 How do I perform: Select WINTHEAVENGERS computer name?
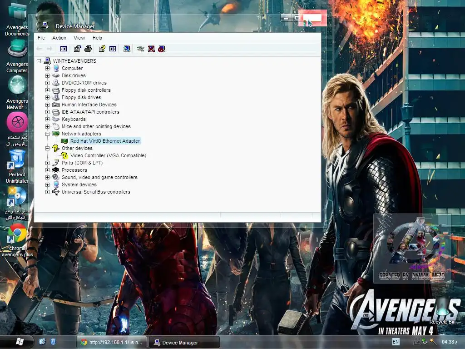tap(74, 61)
